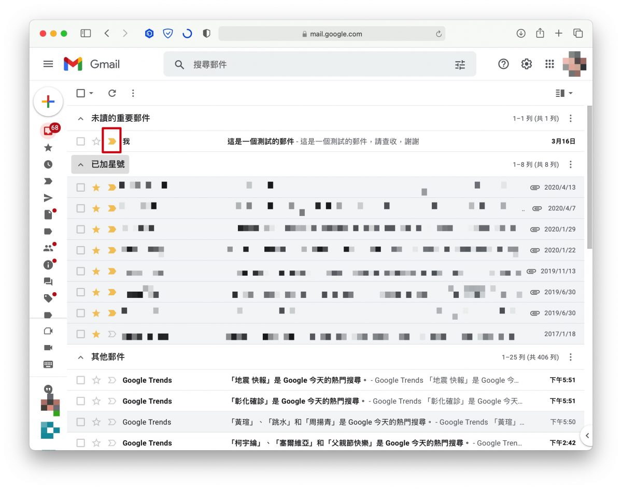
Task: Open Promotions tag icon in sidebar
Action: tap(49, 298)
